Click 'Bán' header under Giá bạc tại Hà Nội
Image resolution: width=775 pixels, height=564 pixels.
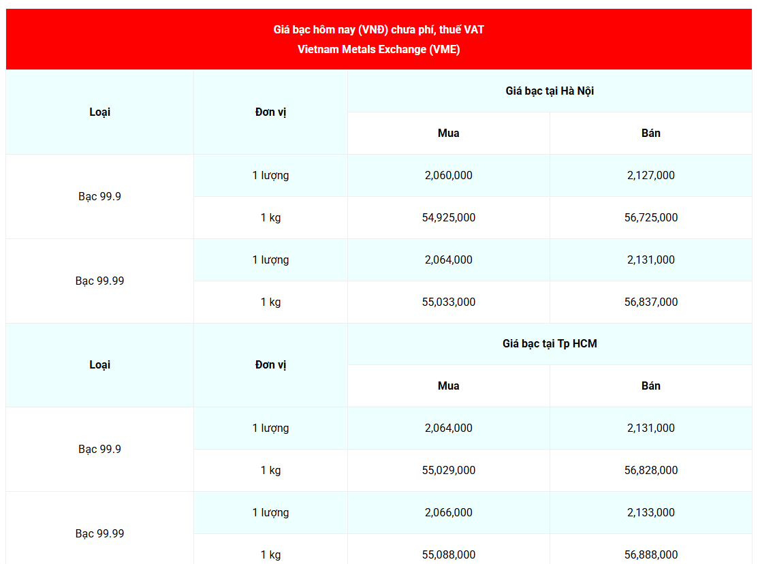tap(650, 133)
